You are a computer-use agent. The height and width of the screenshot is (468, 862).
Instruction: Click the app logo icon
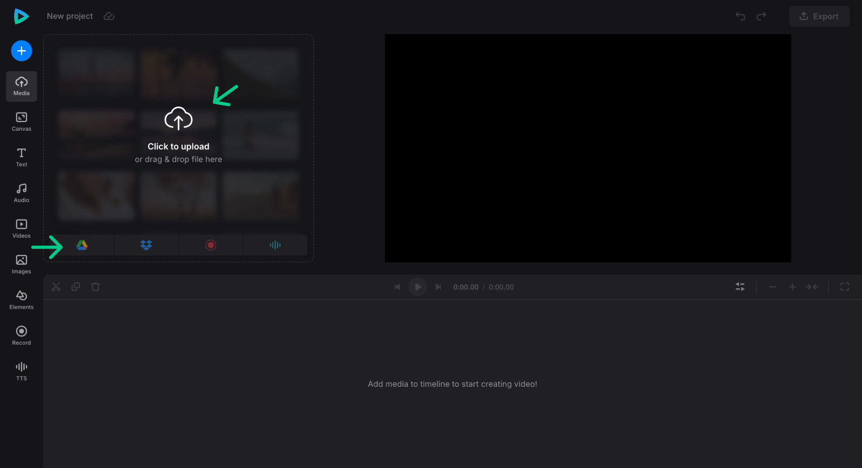tap(21, 16)
